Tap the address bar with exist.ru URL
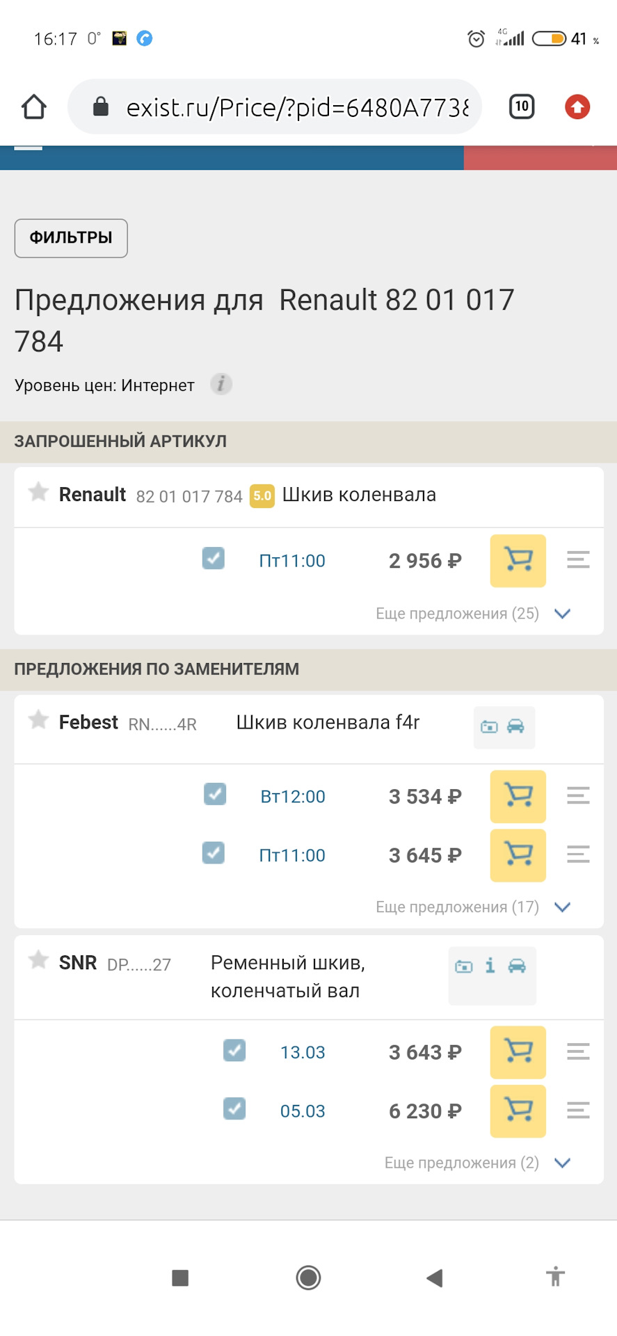Image resolution: width=617 pixels, height=1336 pixels. (278, 106)
